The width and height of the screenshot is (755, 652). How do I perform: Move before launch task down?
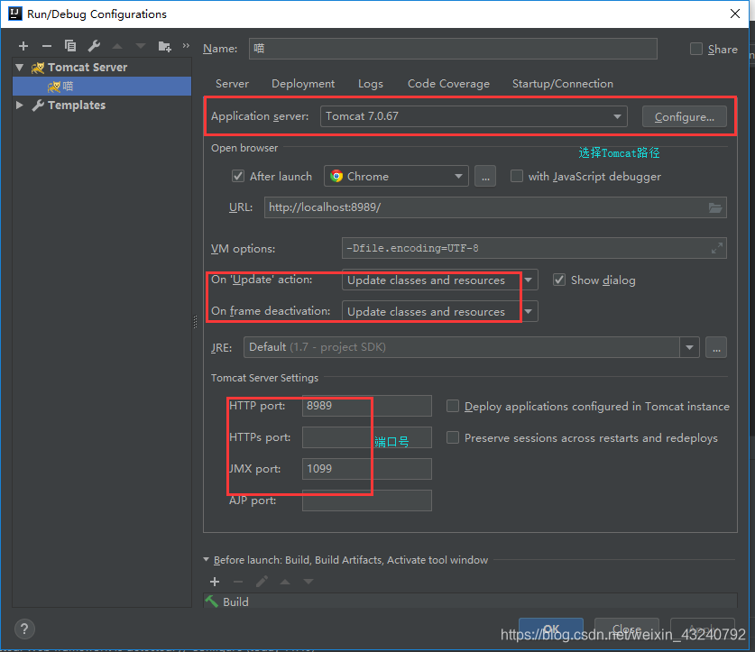(308, 582)
